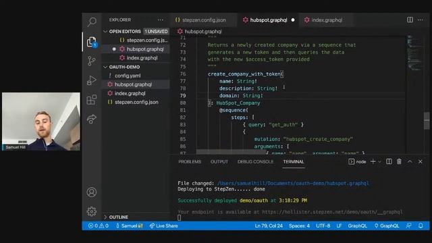Image resolution: width=432 pixels, height=243 pixels.
Task: Open the Explorer view icon
Action: point(92,42)
